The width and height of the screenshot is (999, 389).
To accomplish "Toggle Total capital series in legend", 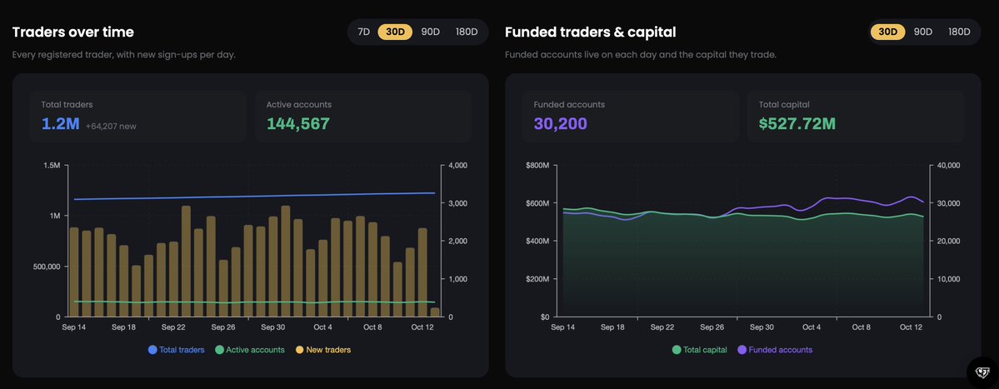I will (700, 350).
